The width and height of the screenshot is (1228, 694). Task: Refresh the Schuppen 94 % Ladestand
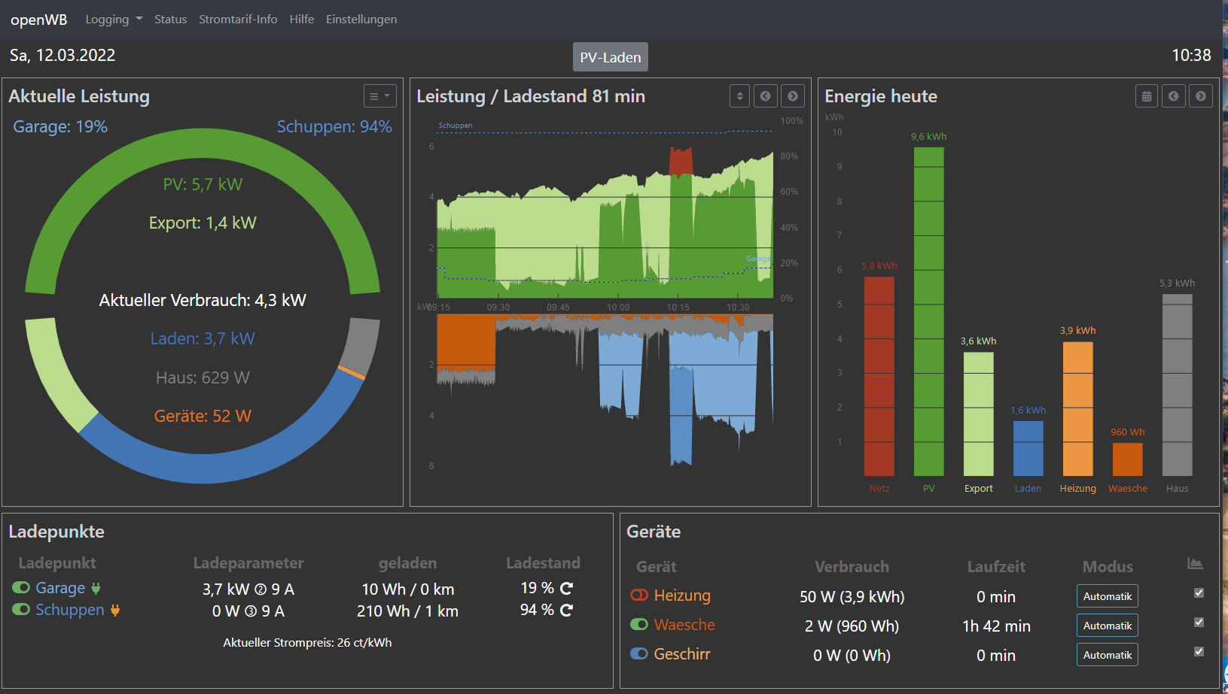click(567, 610)
